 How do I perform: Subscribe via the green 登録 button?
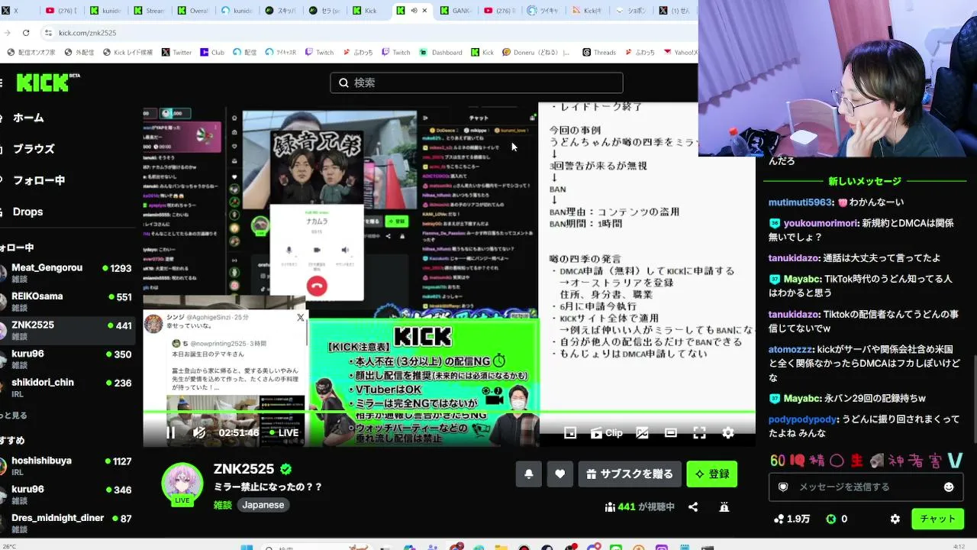[x=712, y=474]
